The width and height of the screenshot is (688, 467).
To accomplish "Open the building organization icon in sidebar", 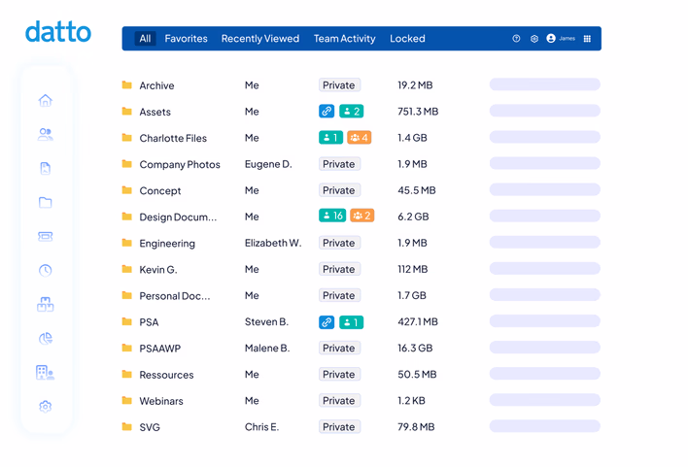I will pos(46,372).
